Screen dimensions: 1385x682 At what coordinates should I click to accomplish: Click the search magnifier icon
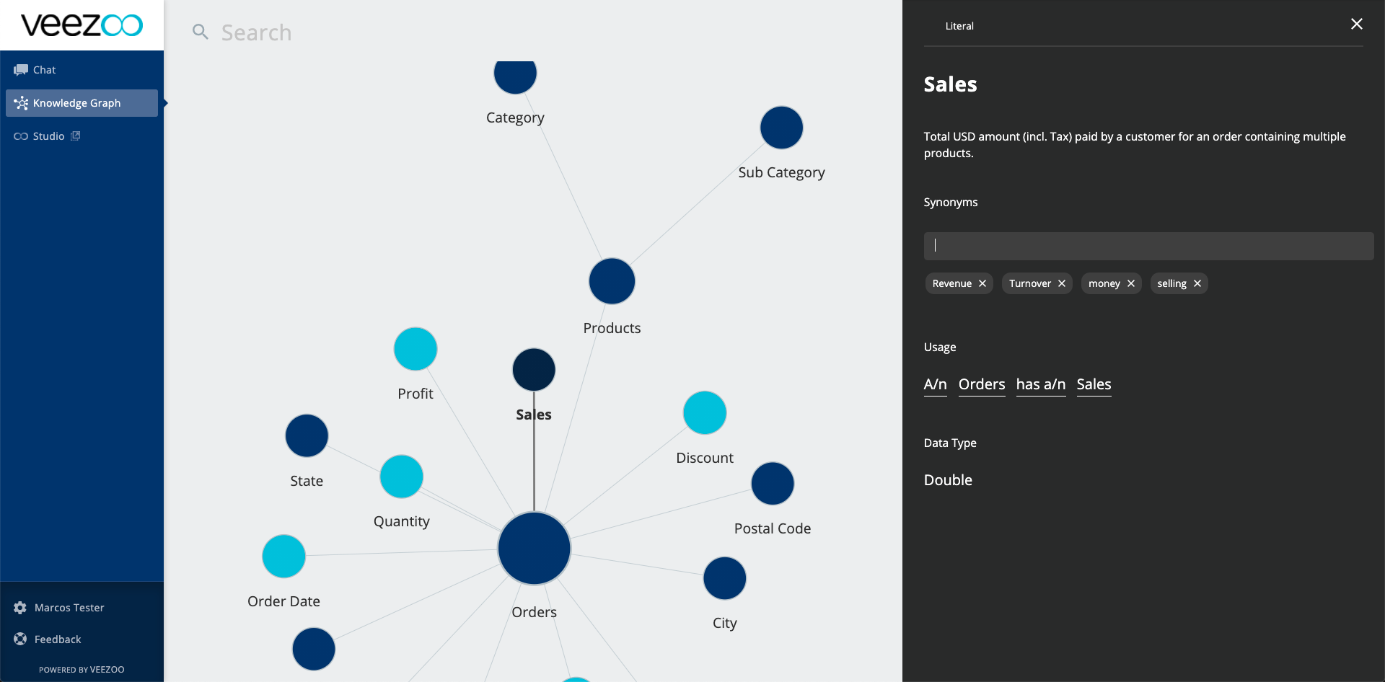click(200, 32)
